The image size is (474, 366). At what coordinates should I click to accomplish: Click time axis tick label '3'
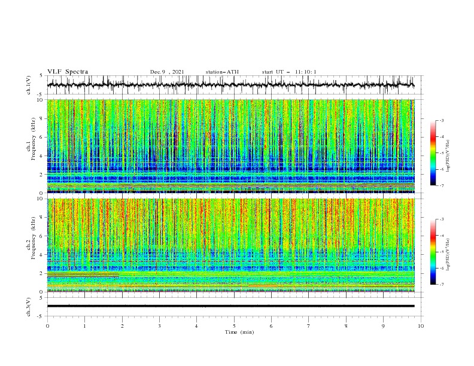[x=159, y=326]
